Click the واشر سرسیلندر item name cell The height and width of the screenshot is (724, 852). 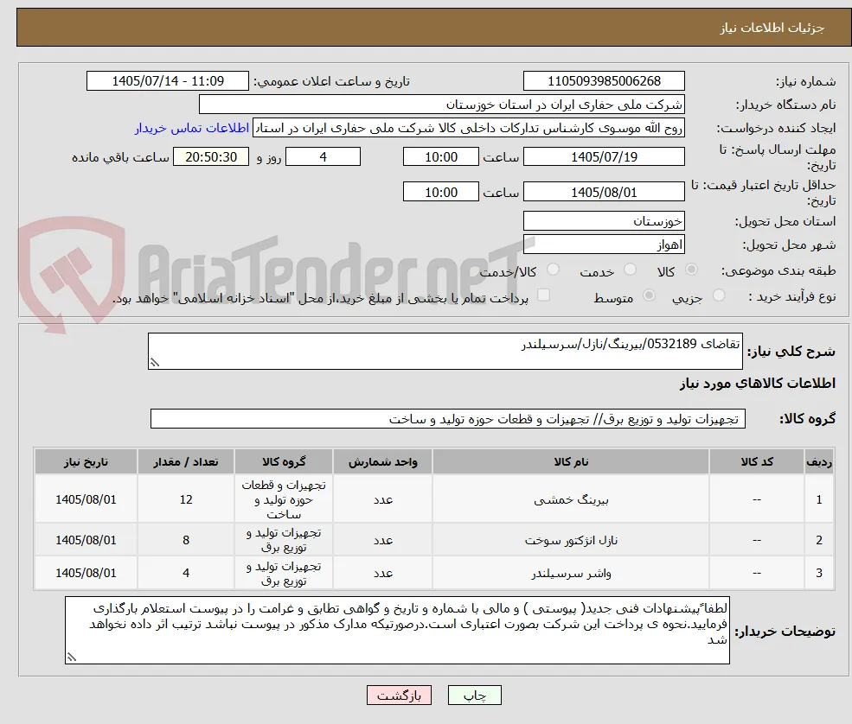pyautogui.click(x=571, y=573)
